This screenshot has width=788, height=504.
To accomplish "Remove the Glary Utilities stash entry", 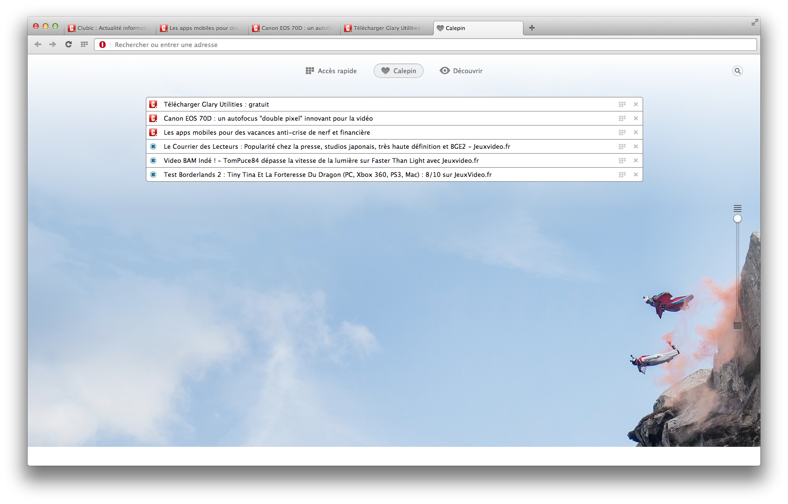I will (635, 105).
